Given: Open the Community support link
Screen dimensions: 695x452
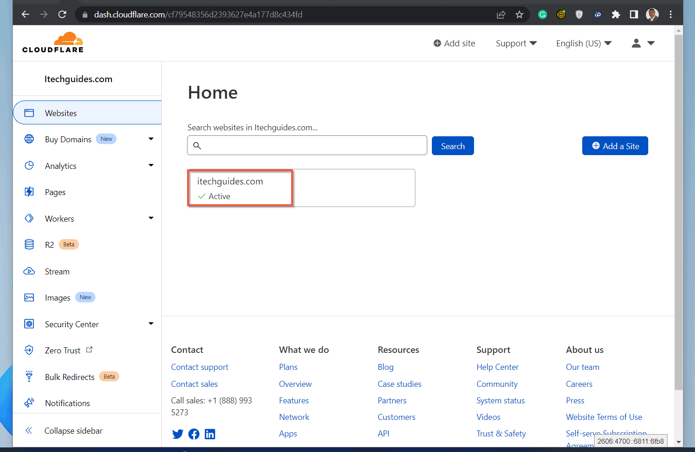Looking at the screenshot, I should [497, 384].
